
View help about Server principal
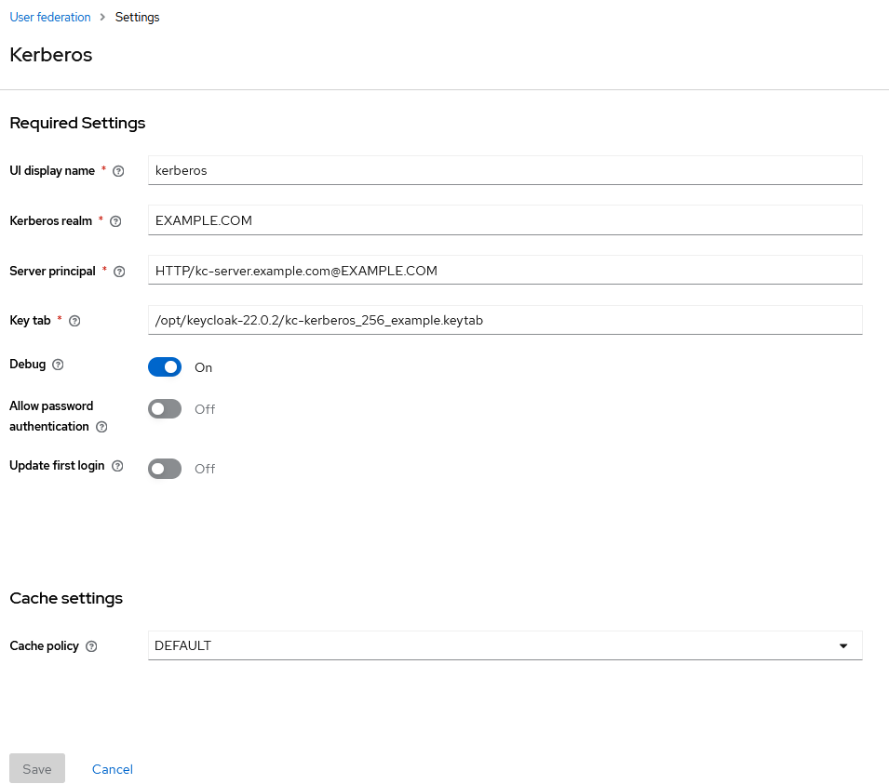click(119, 271)
